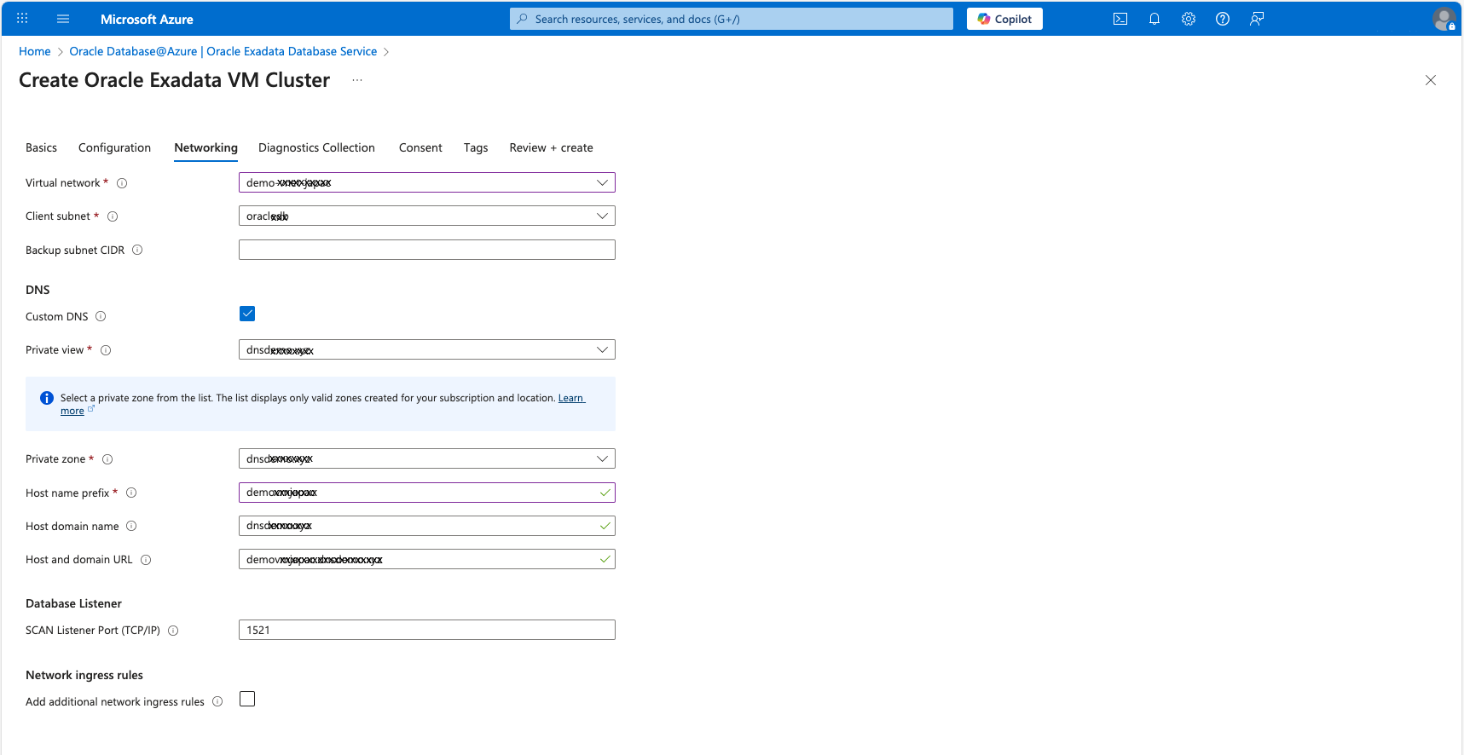Viewport: 1464px width, 755px height.
Task: Open the Oracle Exadata Database Service breadcrumb
Action: pyautogui.click(x=223, y=51)
